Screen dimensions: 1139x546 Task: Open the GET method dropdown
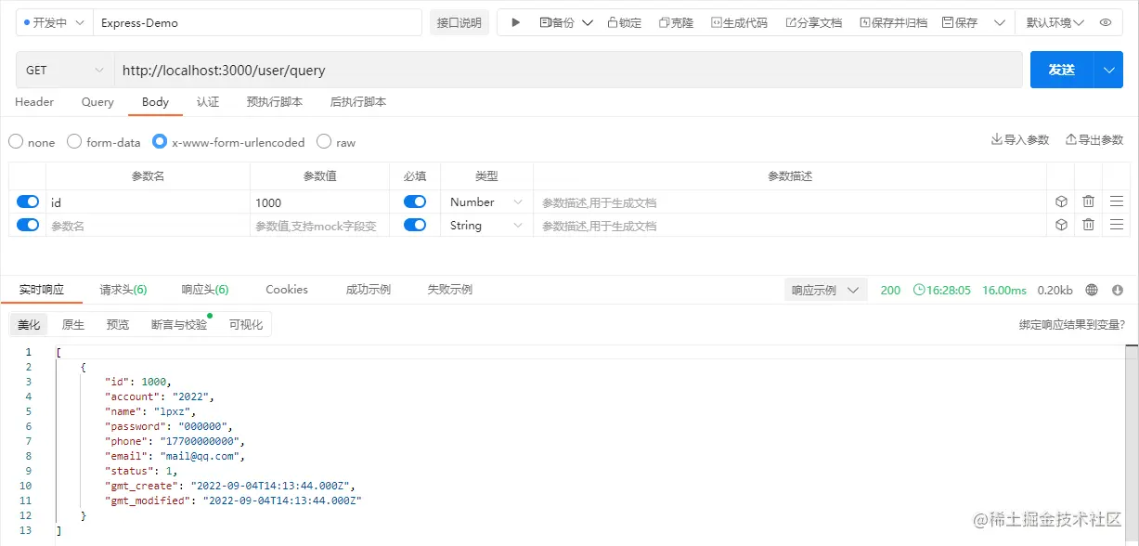[65, 70]
